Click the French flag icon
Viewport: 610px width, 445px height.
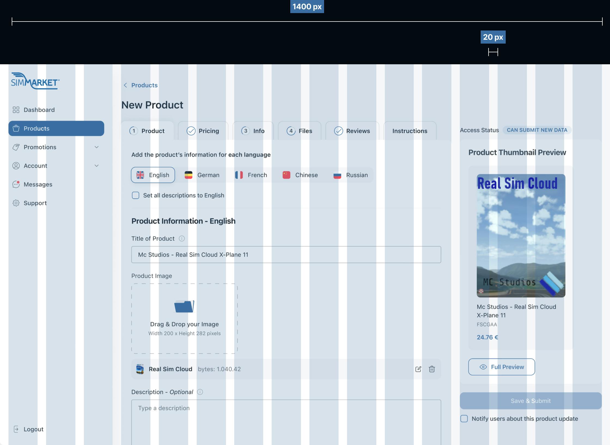pyautogui.click(x=239, y=175)
